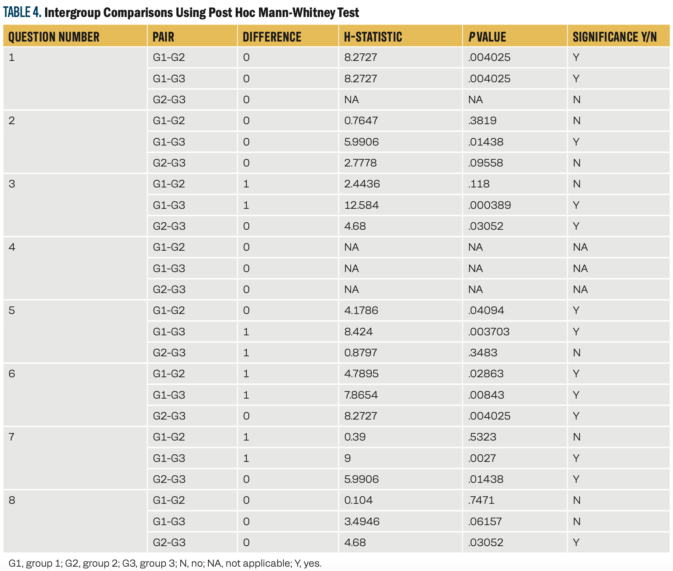The width and height of the screenshot is (673, 571).
Task: Select P value .09558
Action: click(x=485, y=163)
